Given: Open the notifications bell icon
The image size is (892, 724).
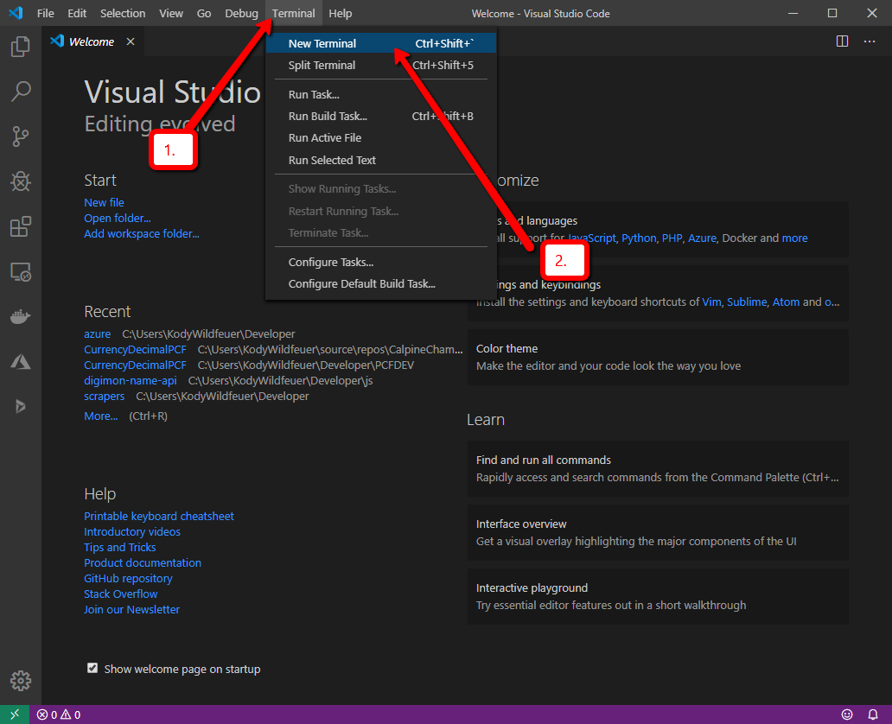Looking at the screenshot, I should coord(873,714).
